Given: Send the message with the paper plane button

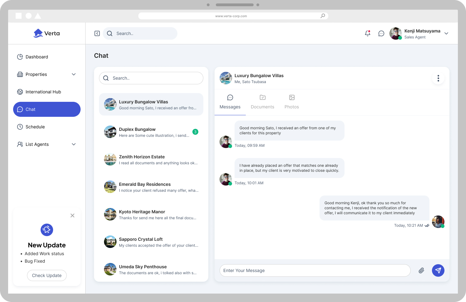Looking at the screenshot, I should click(x=438, y=270).
